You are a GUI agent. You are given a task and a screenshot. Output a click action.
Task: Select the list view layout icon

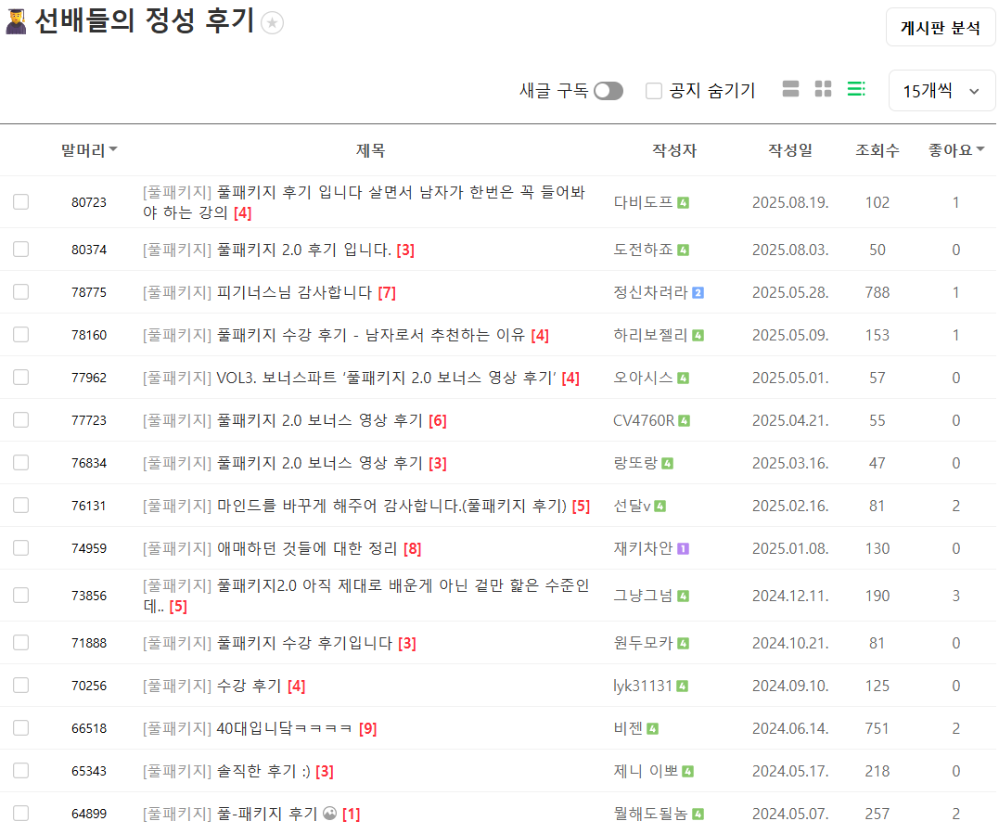(855, 89)
